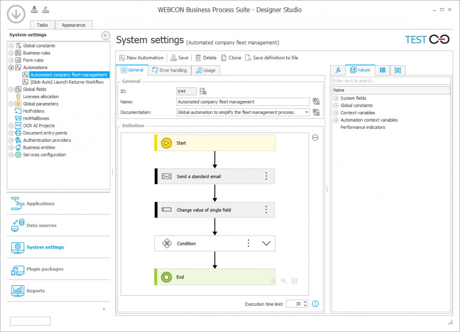
Task: Open the last brackets tab icon
Action: (x=397, y=70)
